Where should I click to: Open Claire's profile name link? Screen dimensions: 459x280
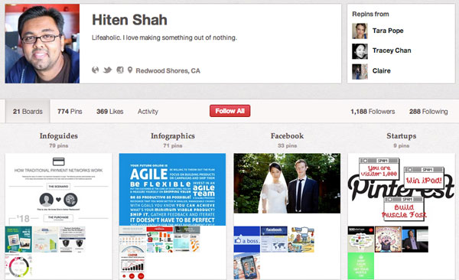382,70
